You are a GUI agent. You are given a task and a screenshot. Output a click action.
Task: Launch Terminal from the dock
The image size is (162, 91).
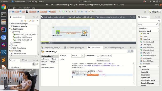4,15
